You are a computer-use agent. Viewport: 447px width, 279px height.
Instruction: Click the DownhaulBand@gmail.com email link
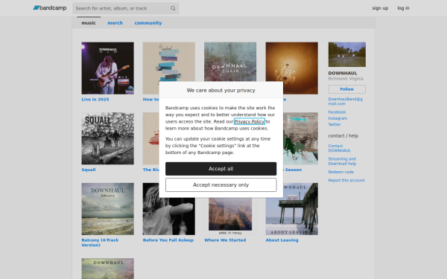pos(345,101)
